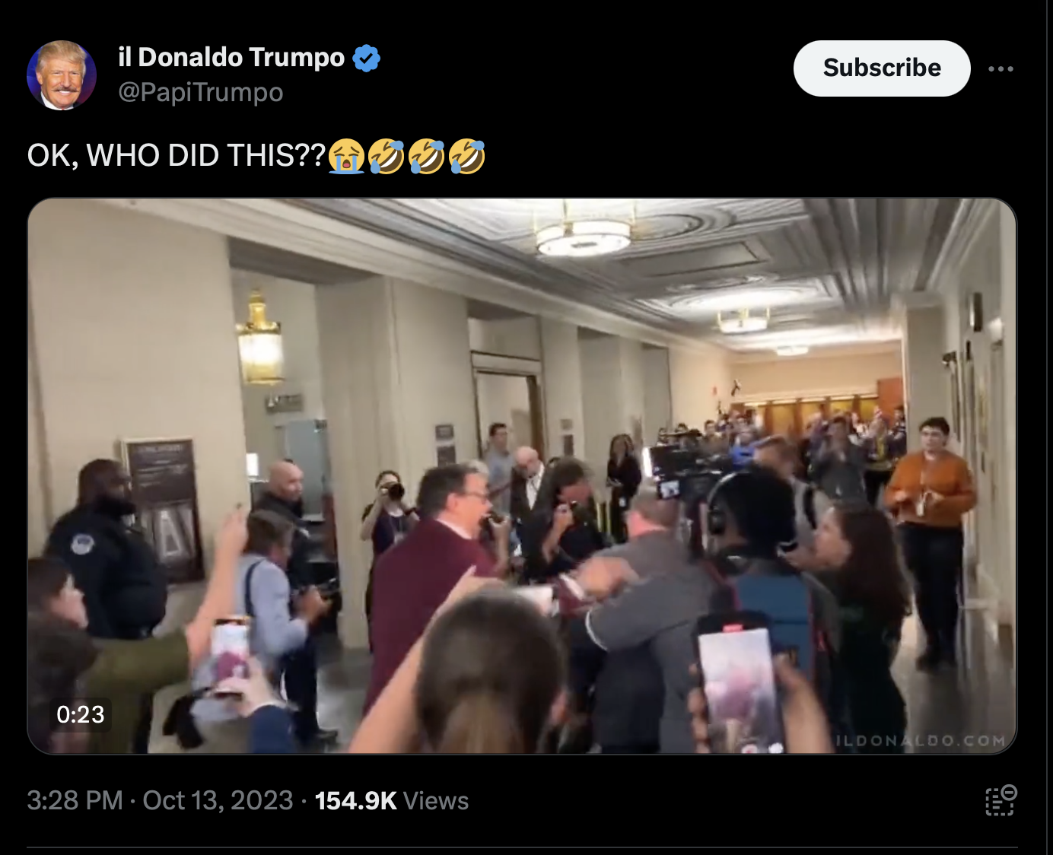Screen dimensions: 1053x855
Task: Select the "OK, WHO DID THIS??" post text
Action: (176, 155)
